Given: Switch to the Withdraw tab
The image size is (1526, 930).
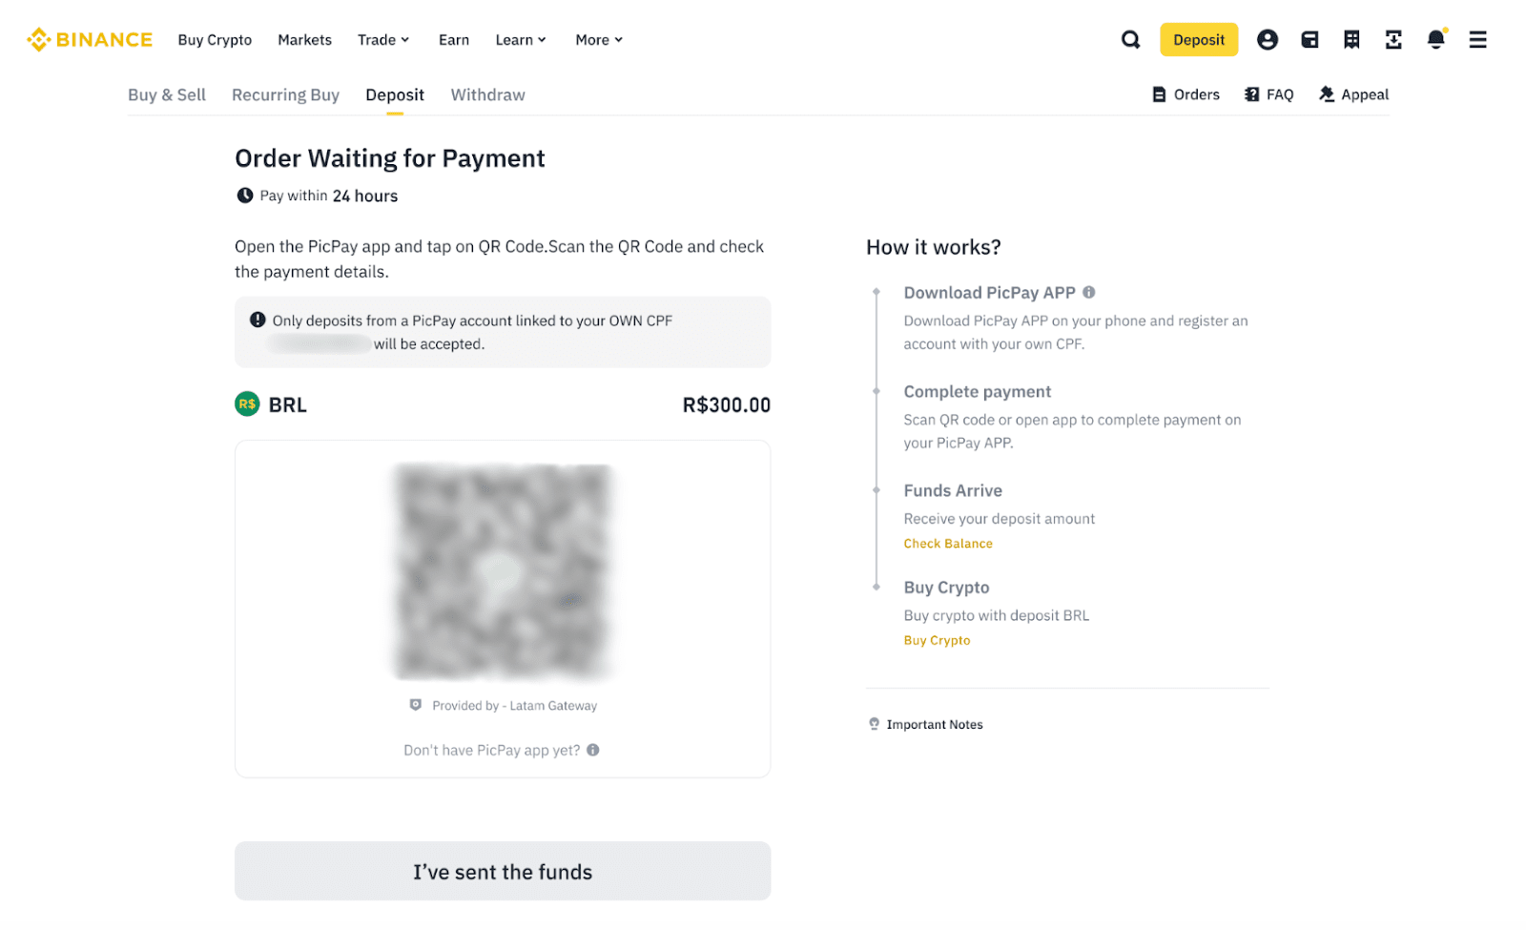Looking at the screenshot, I should click(487, 95).
